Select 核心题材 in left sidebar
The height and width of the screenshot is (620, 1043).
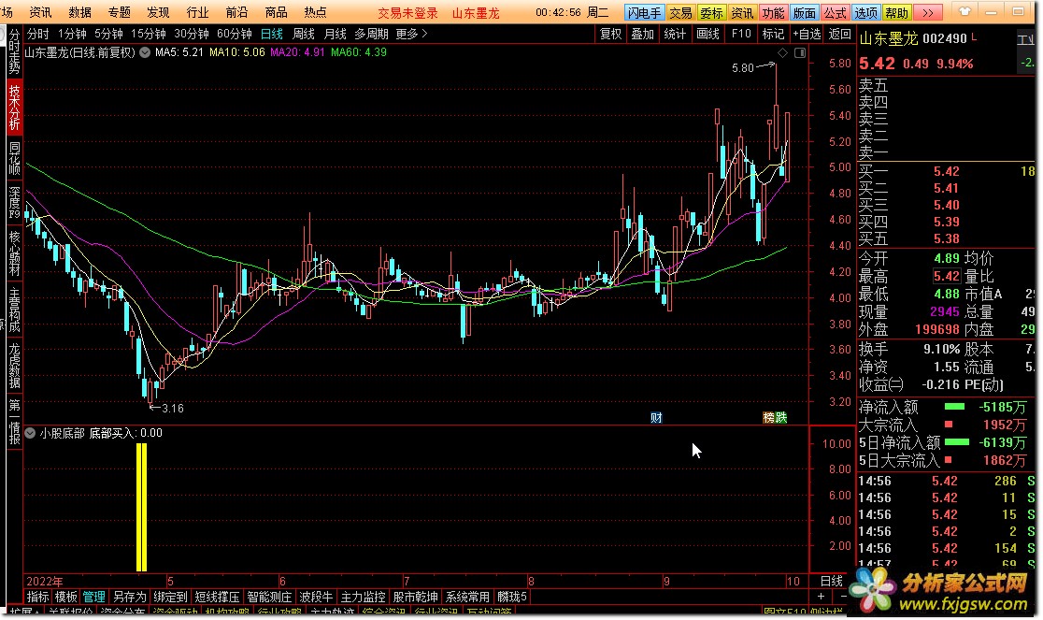pyautogui.click(x=14, y=253)
